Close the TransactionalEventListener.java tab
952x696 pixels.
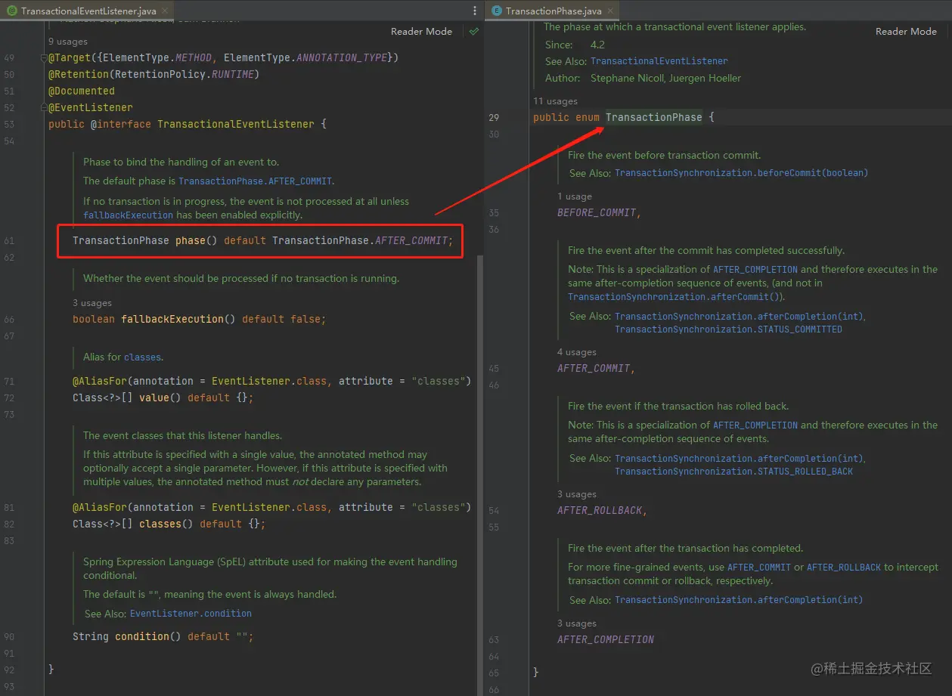coord(166,11)
